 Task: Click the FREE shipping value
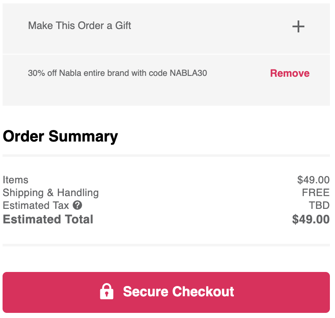315,192
